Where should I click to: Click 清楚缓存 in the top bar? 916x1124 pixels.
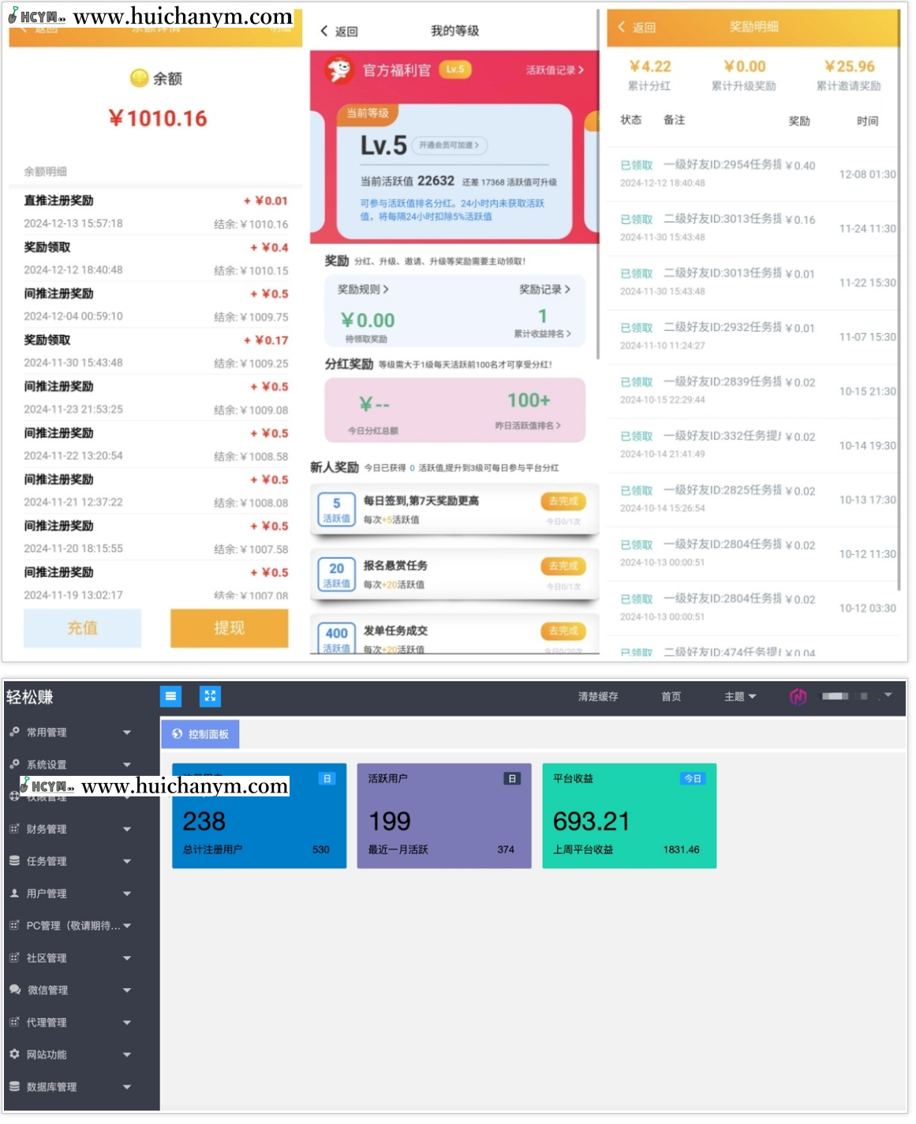click(597, 695)
